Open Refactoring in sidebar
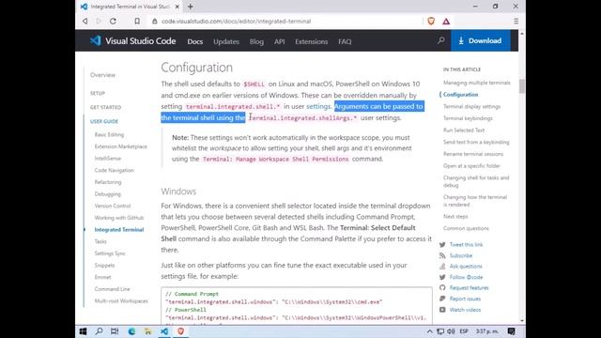 (x=108, y=182)
